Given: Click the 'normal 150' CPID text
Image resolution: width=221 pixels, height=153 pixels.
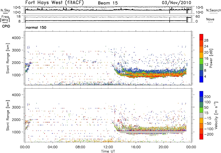Looking at the screenshot, I should pos(36,27).
